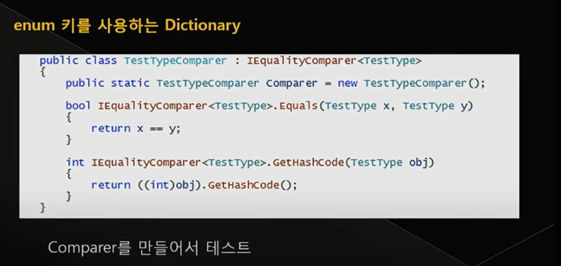Click 'return ((int)obj).GetHashCode();' statement
Viewport: 561px width, 266px height.
(194, 185)
